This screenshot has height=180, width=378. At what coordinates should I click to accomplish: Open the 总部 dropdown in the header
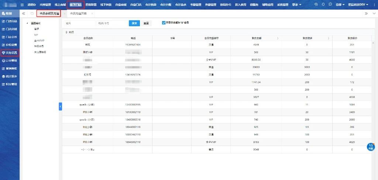point(339,4)
